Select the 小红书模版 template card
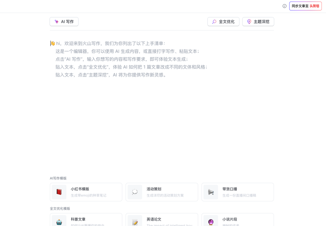Screen dimensions: 326x226 (86, 192)
